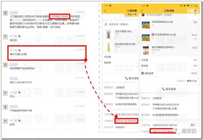Click the 由 美团跑腿 提供配送服务 text
The height and width of the screenshot is (140, 203).
[x=165, y=115]
